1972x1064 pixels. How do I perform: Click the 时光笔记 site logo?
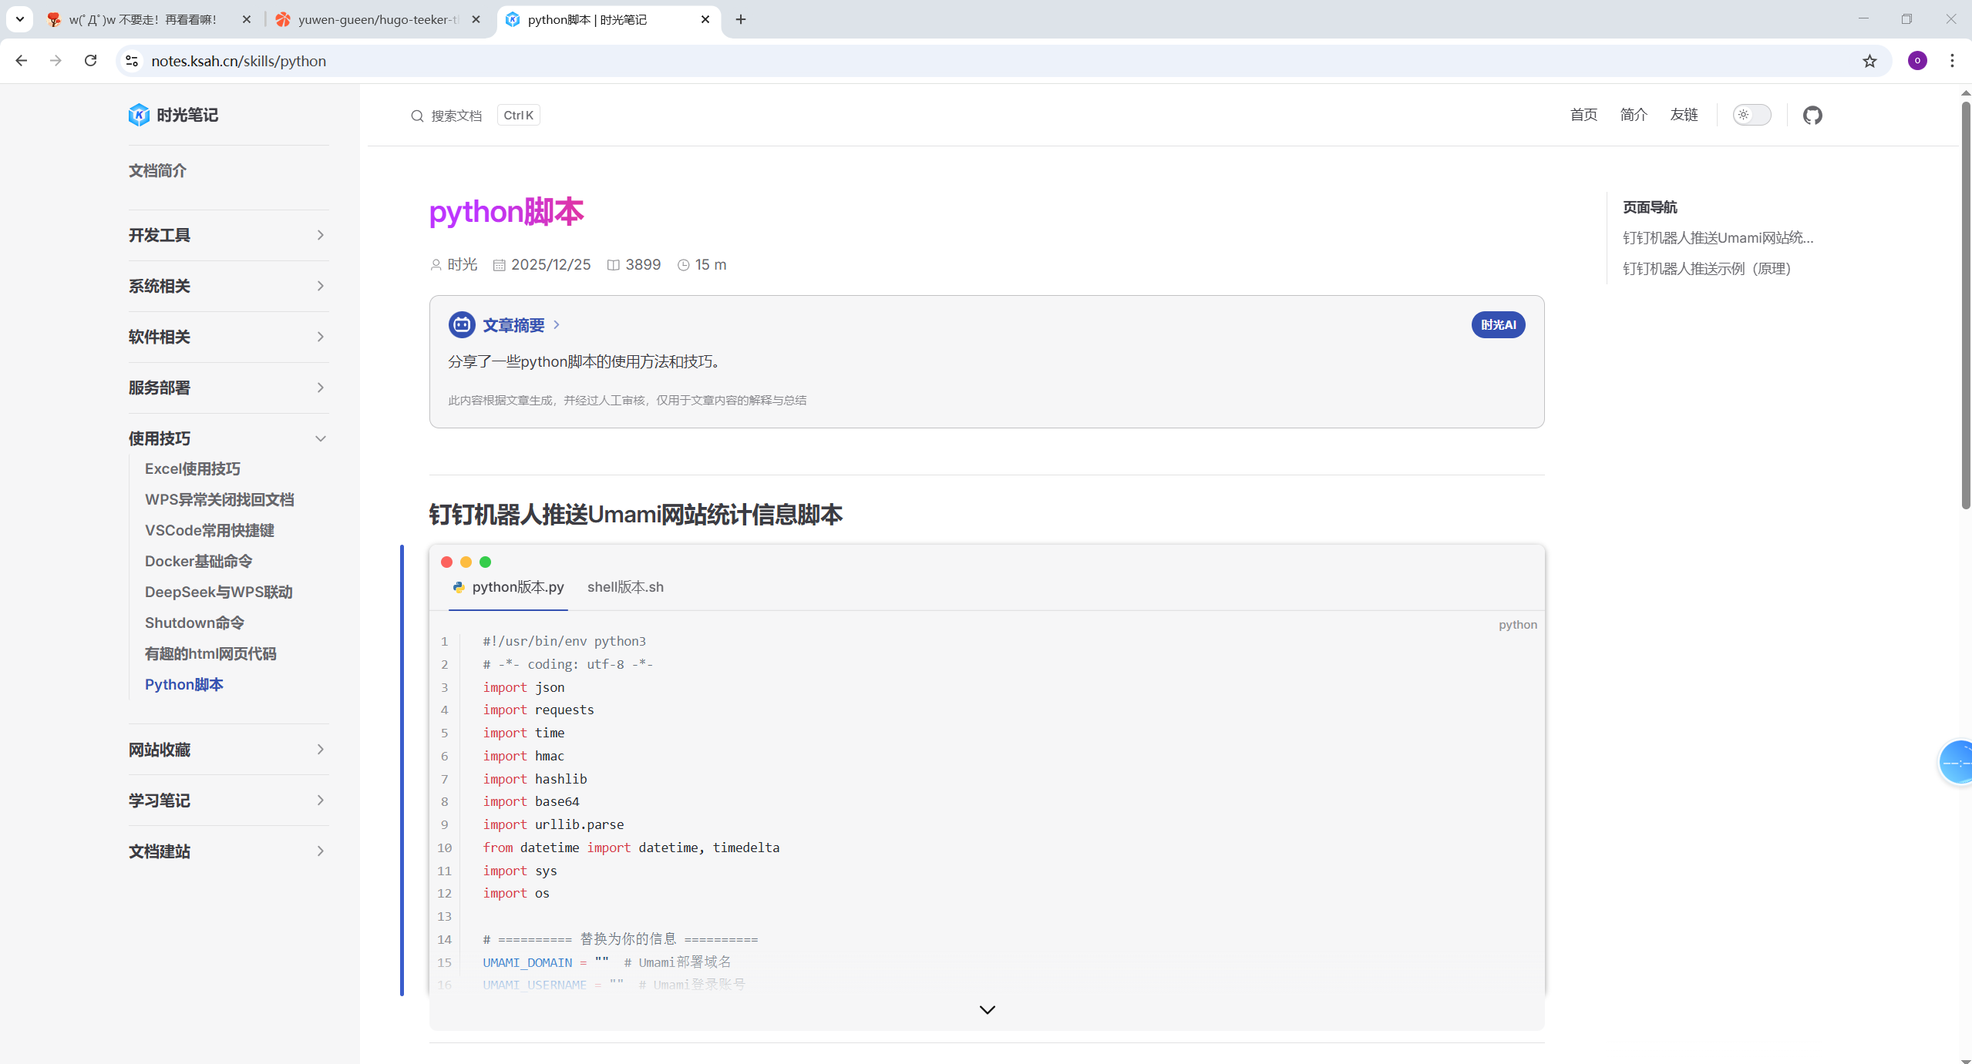(173, 115)
